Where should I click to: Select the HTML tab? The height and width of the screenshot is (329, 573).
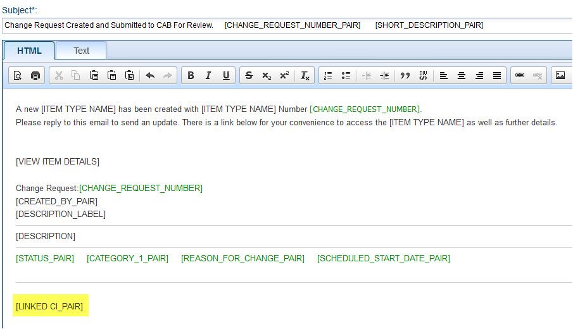coord(29,51)
